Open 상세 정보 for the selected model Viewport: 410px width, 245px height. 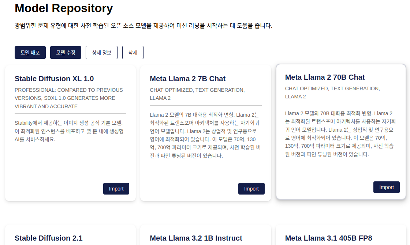[x=101, y=52]
